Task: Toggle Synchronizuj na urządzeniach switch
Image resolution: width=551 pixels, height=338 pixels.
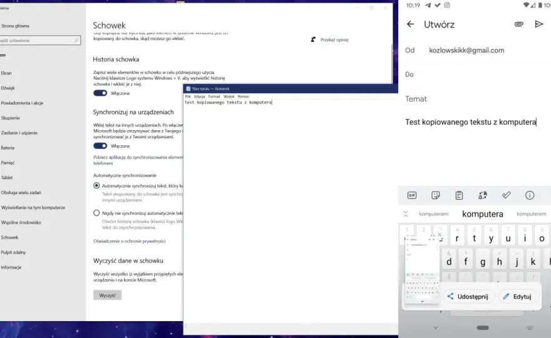Action: pyautogui.click(x=100, y=146)
